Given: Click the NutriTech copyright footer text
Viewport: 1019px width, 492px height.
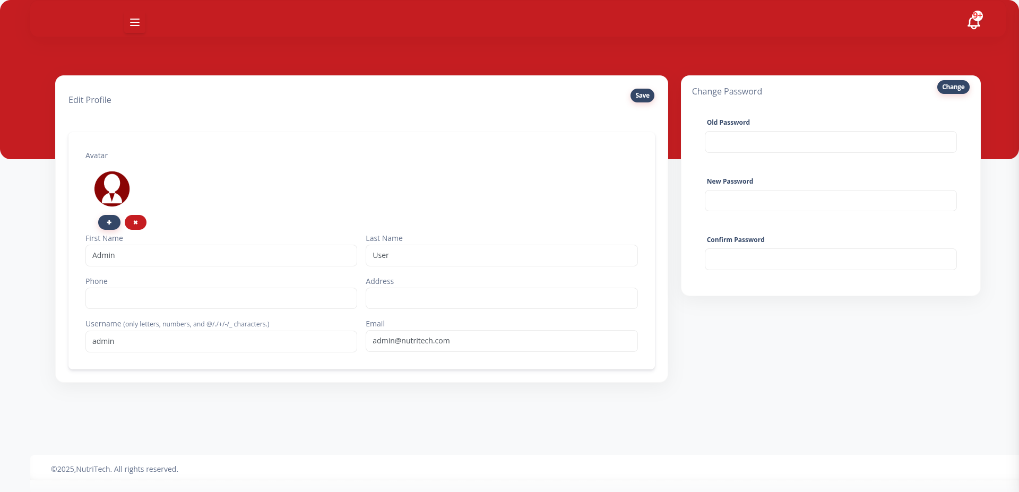Looking at the screenshot, I should point(114,469).
